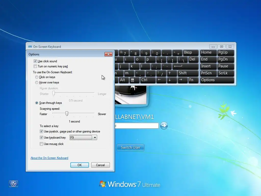Click Cancel in Options dialog

[100, 165]
